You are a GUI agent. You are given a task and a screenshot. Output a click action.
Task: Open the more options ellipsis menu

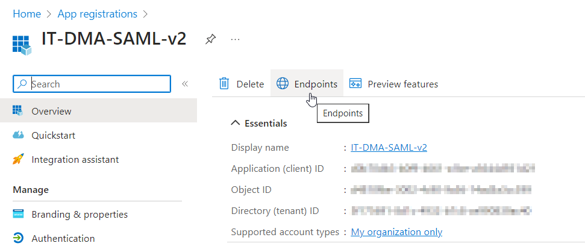(235, 39)
